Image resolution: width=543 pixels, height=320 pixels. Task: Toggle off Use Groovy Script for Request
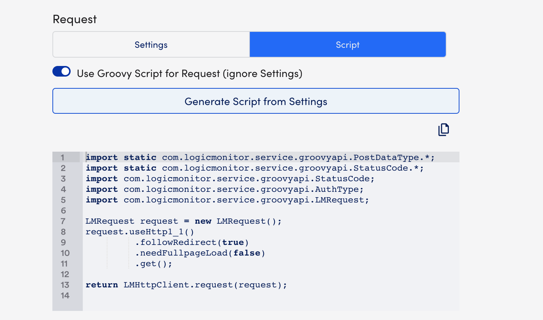tap(62, 72)
